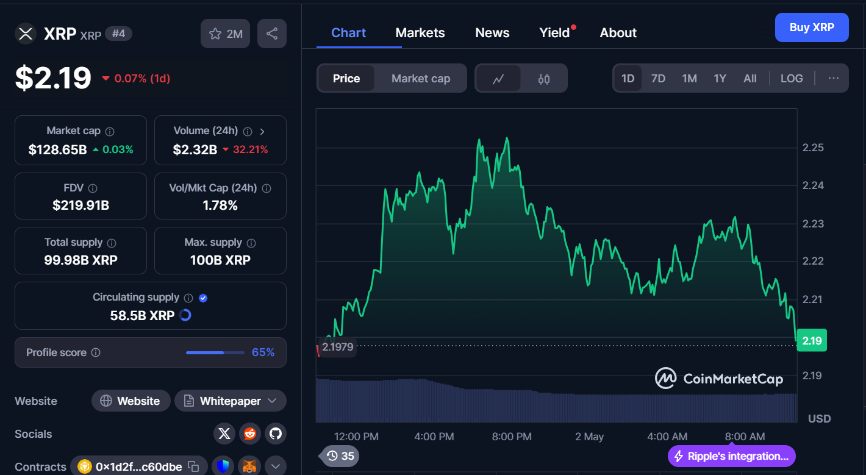
Task: Switch to the Chart tab
Action: (x=348, y=33)
